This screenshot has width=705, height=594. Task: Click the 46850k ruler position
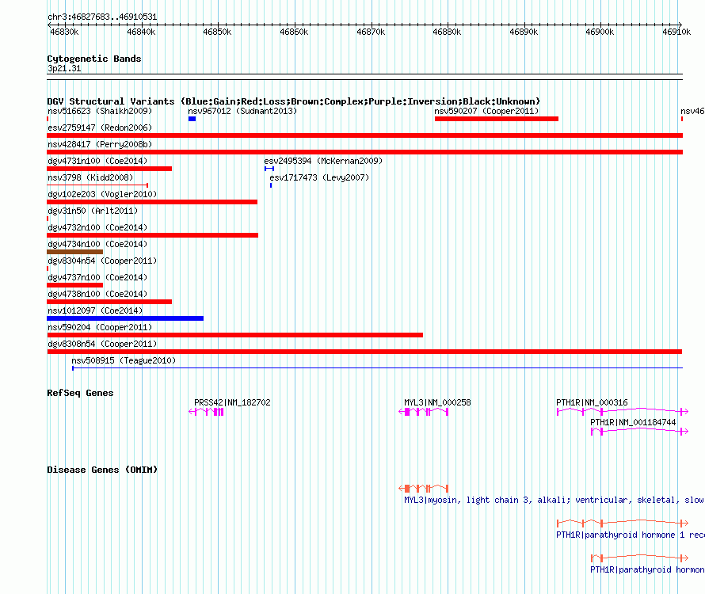pos(217,32)
